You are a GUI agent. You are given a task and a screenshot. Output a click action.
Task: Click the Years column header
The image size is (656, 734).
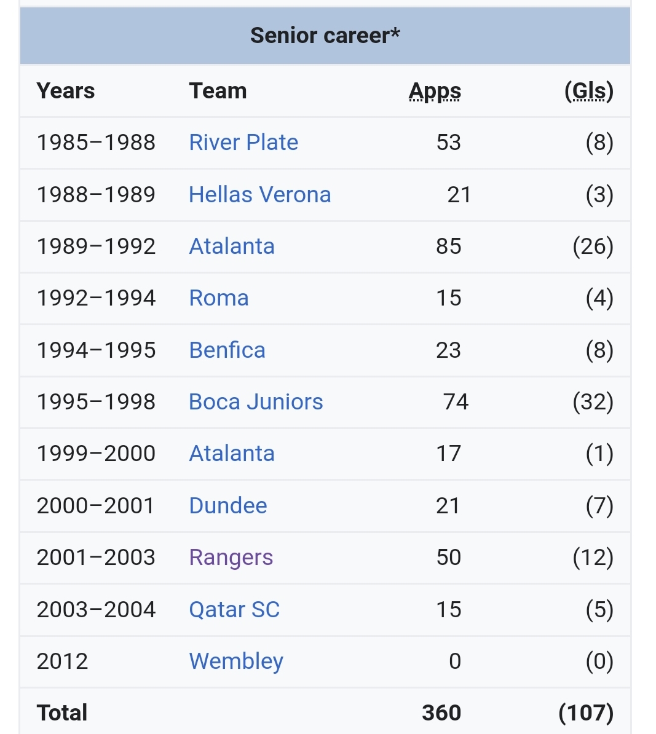66,91
